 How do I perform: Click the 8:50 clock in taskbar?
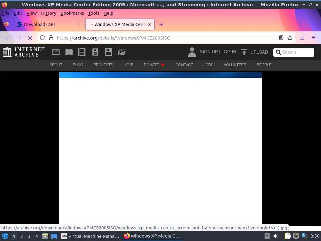tap(315, 236)
